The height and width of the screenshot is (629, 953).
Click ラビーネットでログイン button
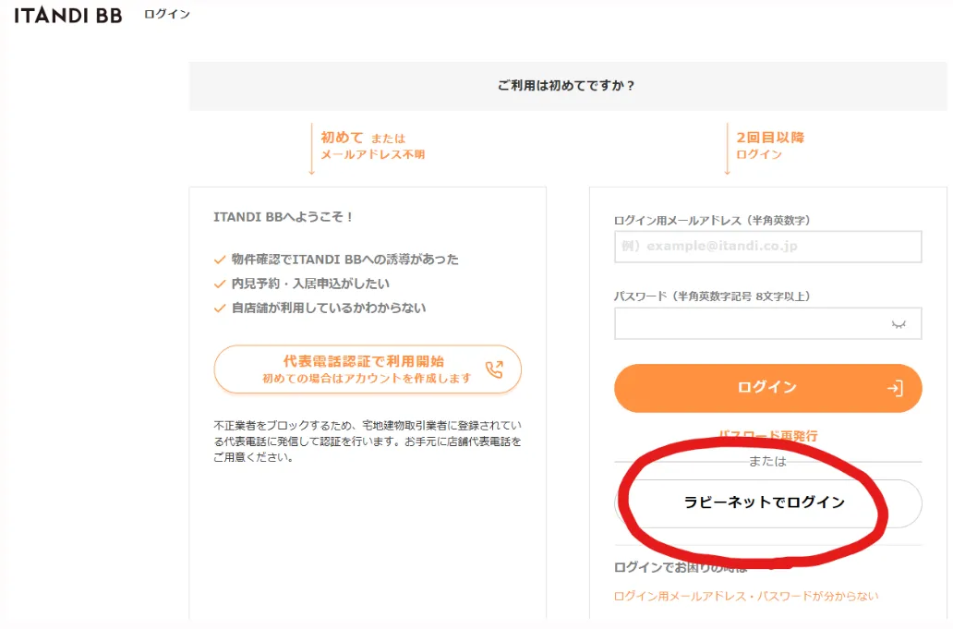(x=767, y=503)
